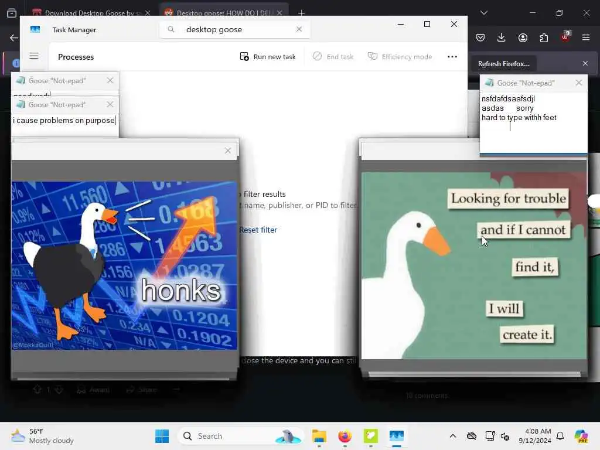Viewport: 600px width, 450px height.
Task: Close the Not-epad 'i cause problems' window
Action: click(110, 104)
